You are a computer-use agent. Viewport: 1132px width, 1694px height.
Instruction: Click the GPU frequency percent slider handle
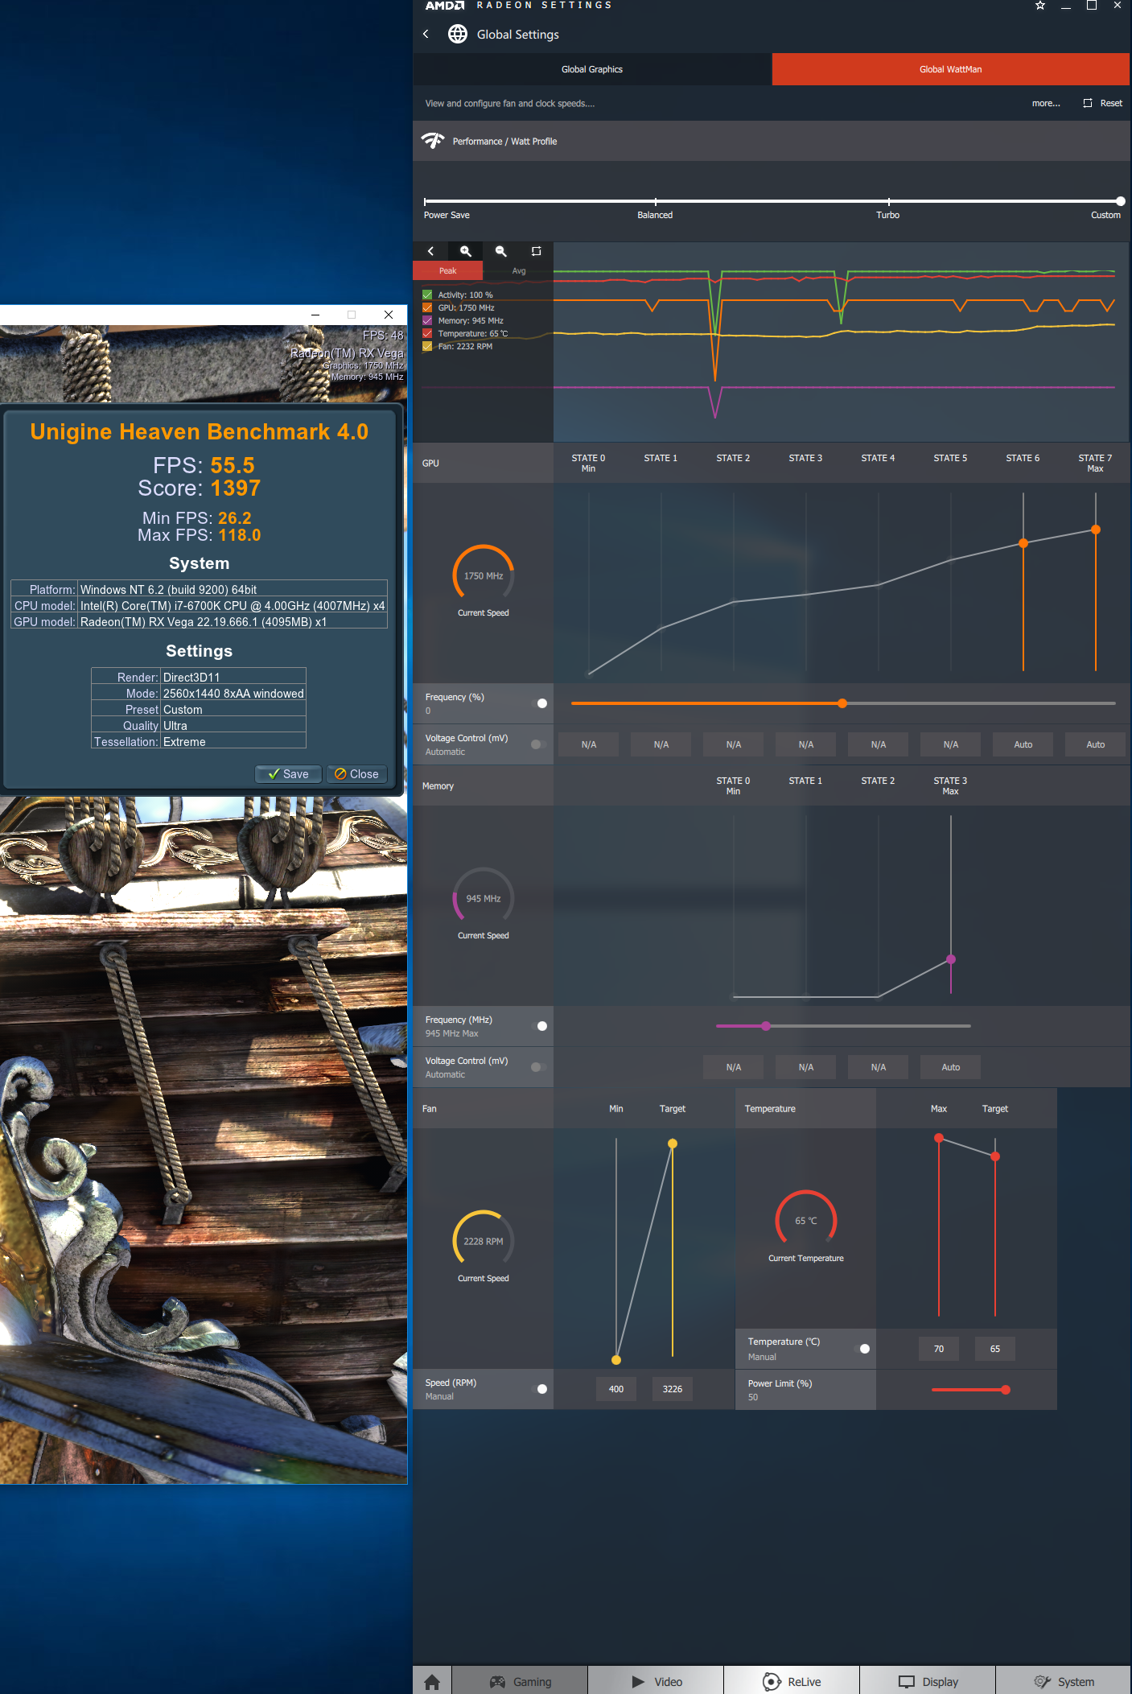point(842,703)
